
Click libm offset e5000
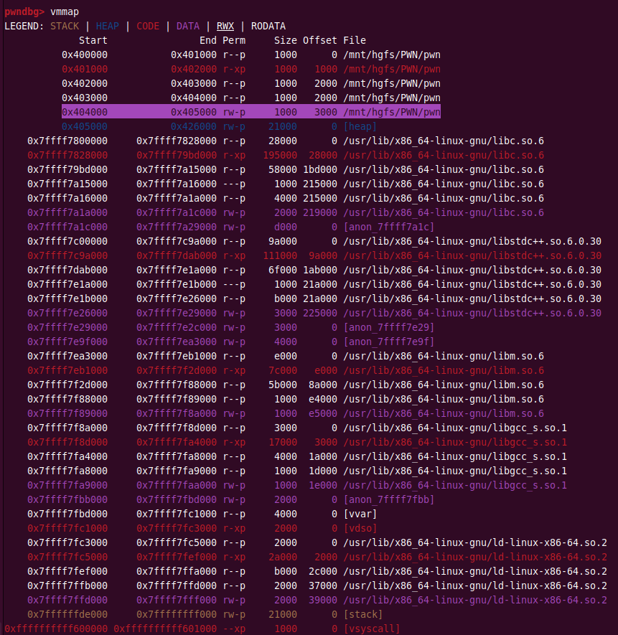pyautogui.click(x=322, y=413)
